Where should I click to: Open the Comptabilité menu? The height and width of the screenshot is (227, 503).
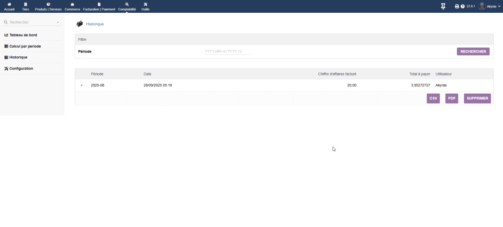[x=127, y=6]
